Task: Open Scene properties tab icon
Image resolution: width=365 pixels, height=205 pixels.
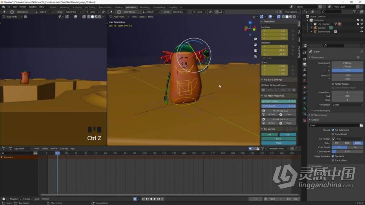Action: [305, 75]
